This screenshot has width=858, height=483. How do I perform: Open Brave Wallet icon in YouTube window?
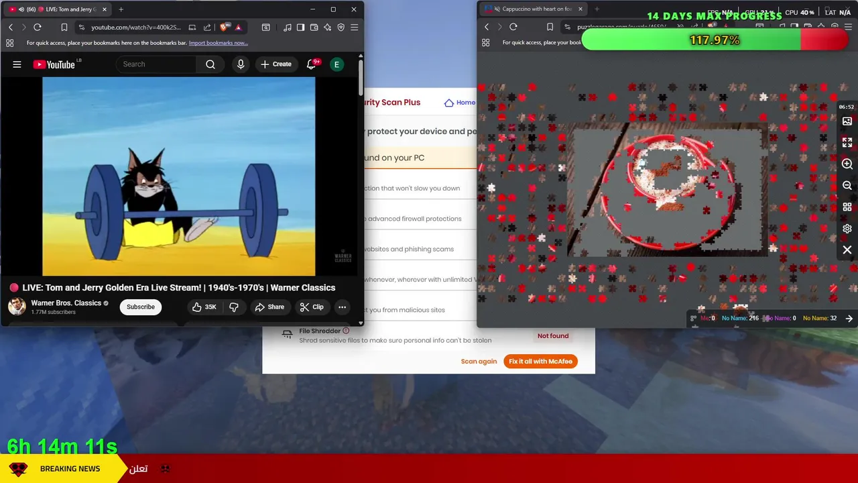(x=314, y=28)
